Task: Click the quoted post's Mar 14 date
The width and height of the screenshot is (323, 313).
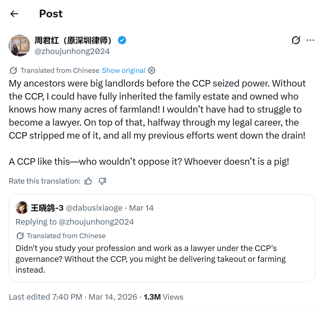Action: [141, 208]
